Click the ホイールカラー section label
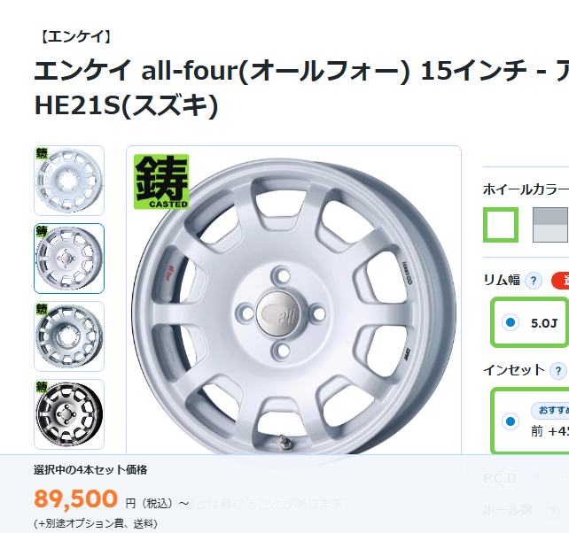This screenshot has width=569, height=533. coord(526,189)
